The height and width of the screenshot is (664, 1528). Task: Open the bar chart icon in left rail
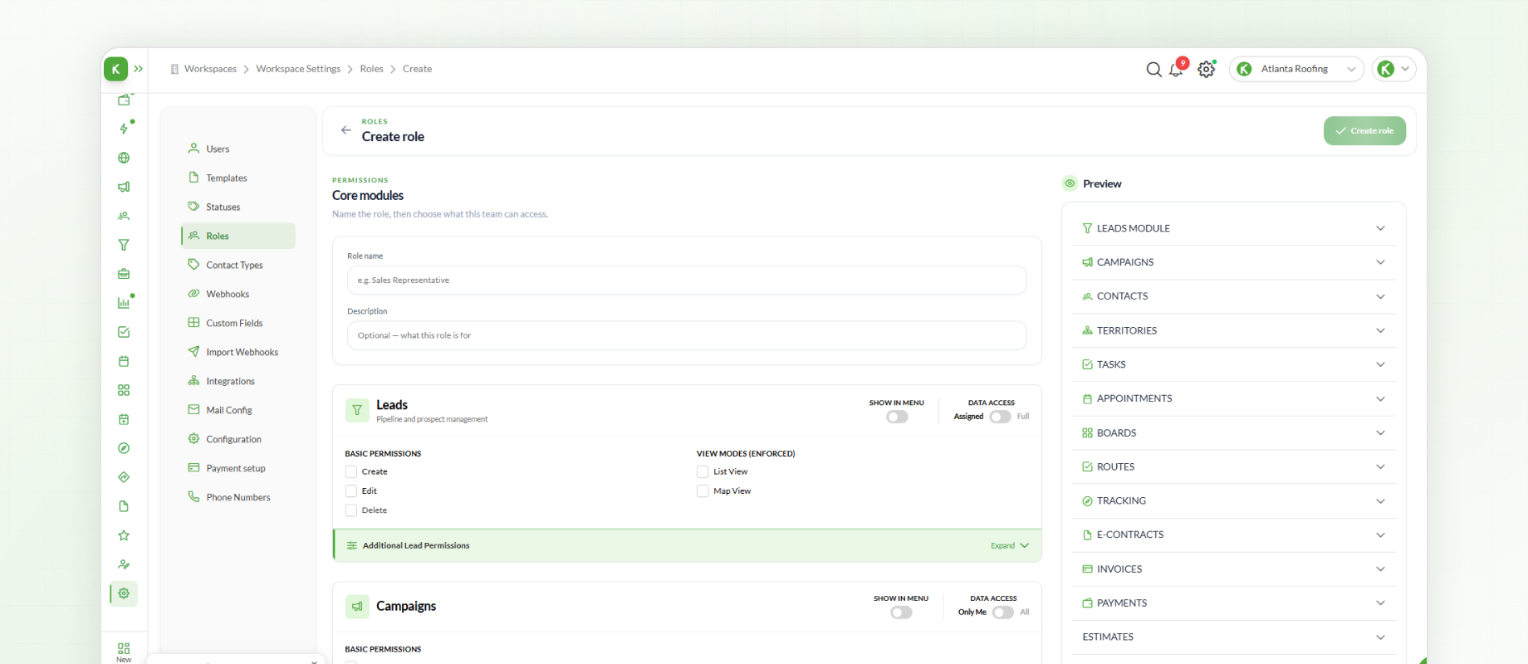click(x=124, y=303)
